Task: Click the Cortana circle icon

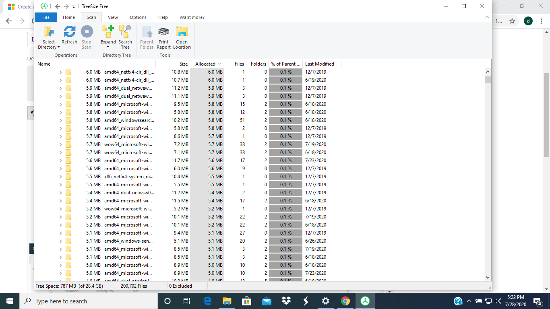Action: (x=167, y=301)
